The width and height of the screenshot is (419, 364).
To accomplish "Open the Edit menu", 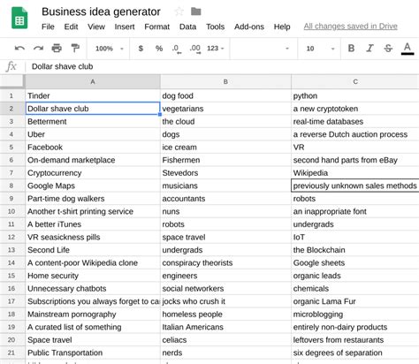I will point(71,27).
